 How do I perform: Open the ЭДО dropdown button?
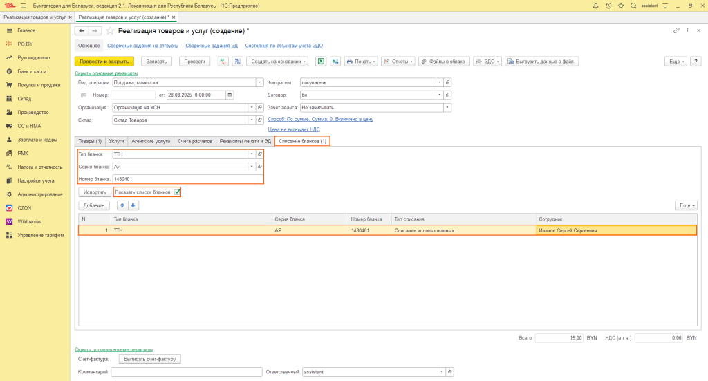point(487,62)
